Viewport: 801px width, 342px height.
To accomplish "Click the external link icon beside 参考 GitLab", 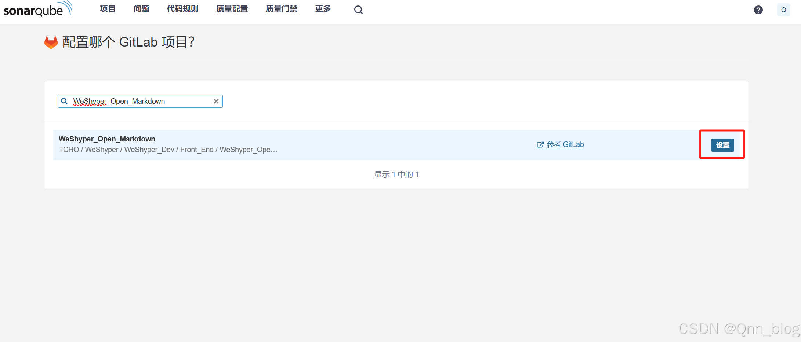I will point(540,144).
